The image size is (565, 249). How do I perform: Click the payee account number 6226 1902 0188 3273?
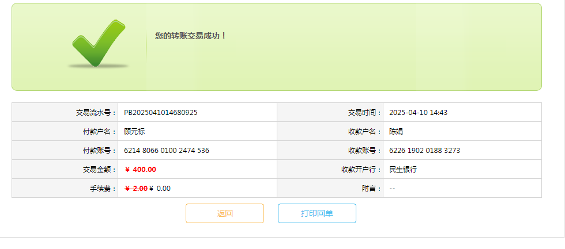pos(425,151)
